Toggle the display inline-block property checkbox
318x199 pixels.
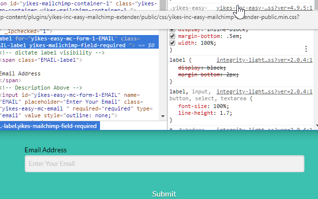pos(172,30)
